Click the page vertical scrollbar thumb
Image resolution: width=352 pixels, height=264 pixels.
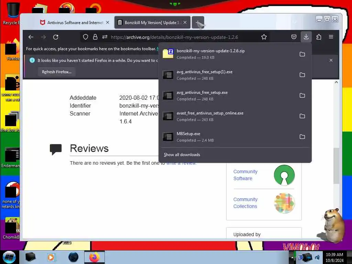(336, 166)
